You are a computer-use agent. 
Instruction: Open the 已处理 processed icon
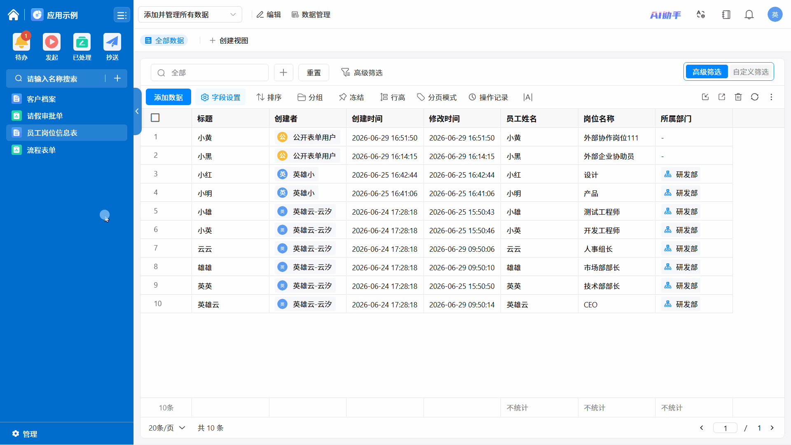coord(82,42)
